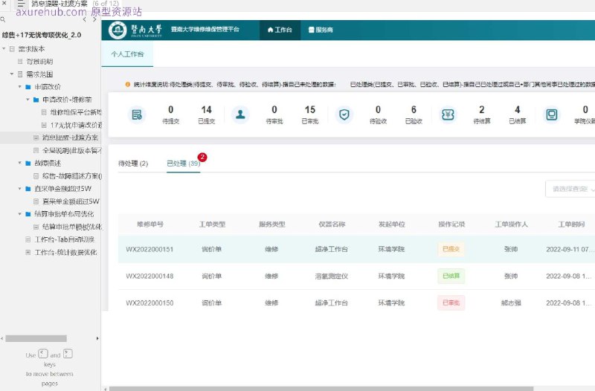
Task: Click the 已验收 count of 6
Action: click(x=414, y=109)
